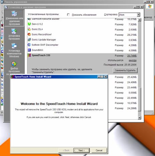Image resolution: width=155 pixels, height=156 pixels.
Task: Click the Windows flag logo in Control Panel
Action: pyautogui.click(x=150, y=6)
